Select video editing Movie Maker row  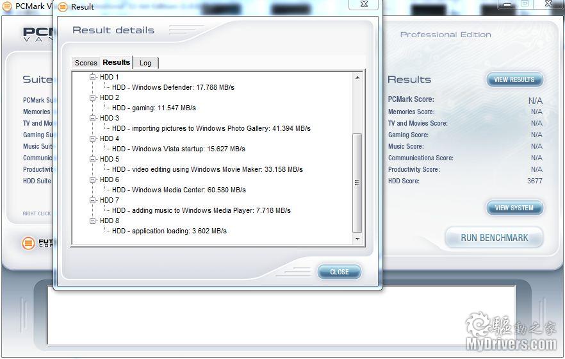coord(207,169)
